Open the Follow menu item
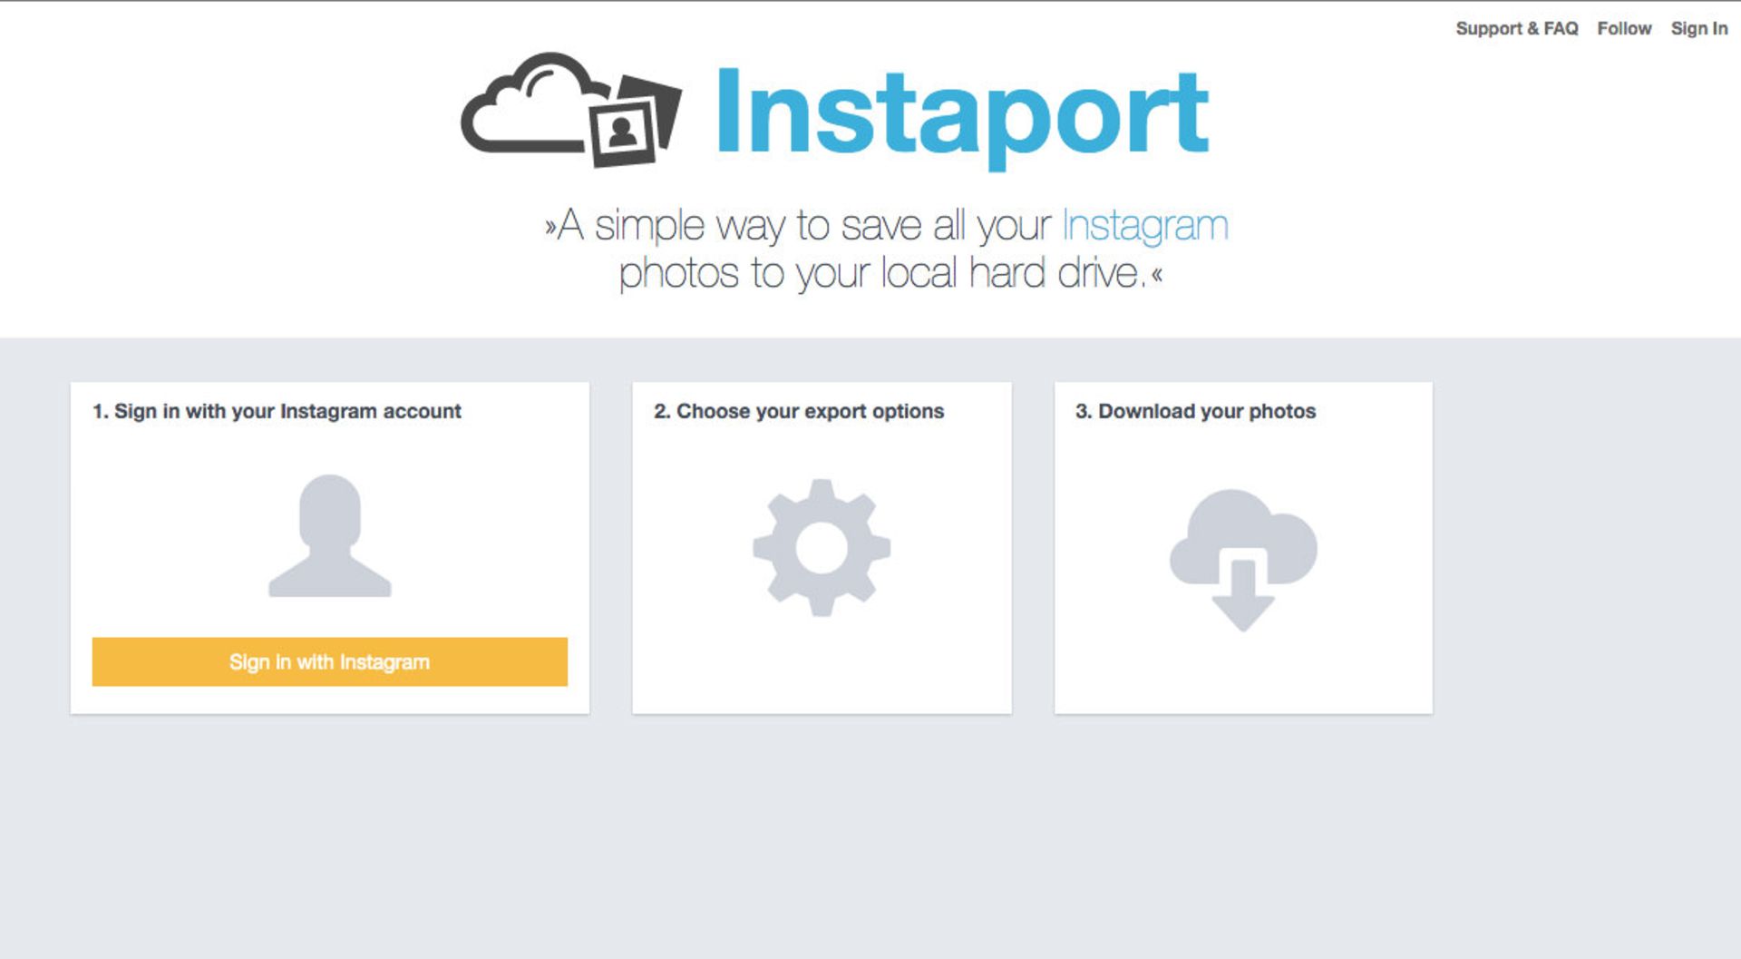1741x959 pixels. point(1624,28)
